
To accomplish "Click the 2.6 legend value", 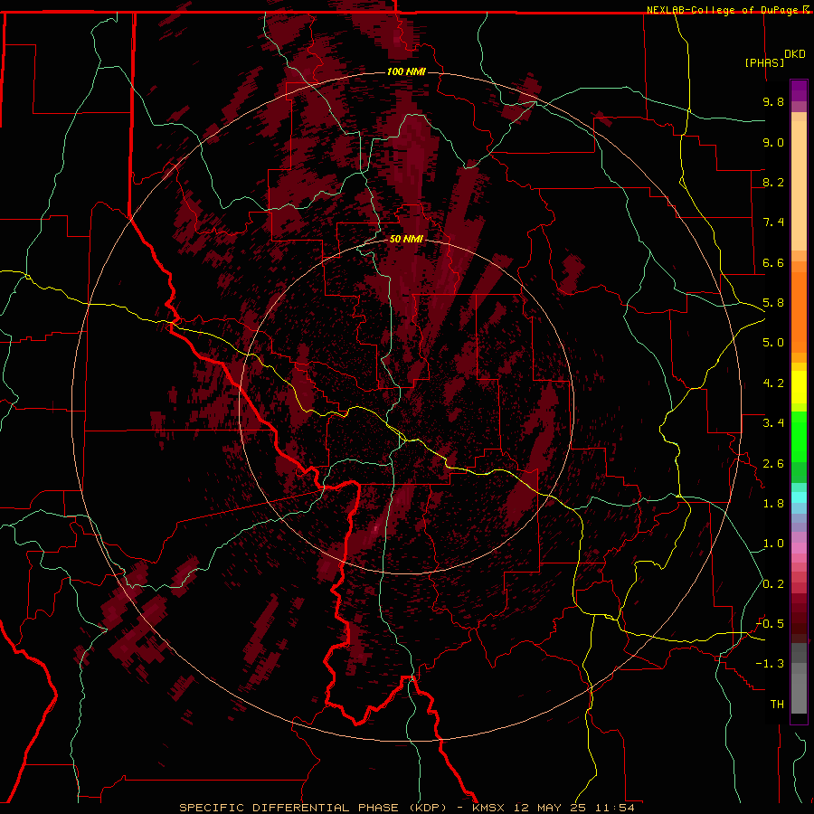I will pos(773,464).
